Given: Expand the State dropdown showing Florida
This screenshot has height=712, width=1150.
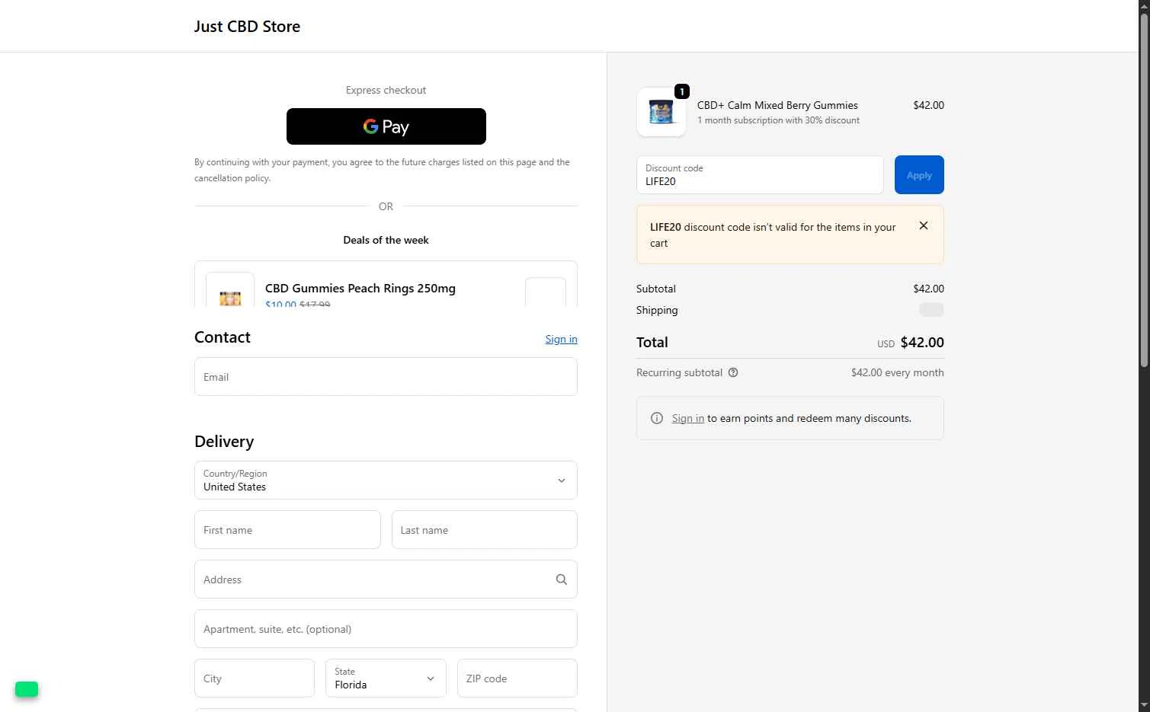Looking at the screenshot, I should pos(386,678).
